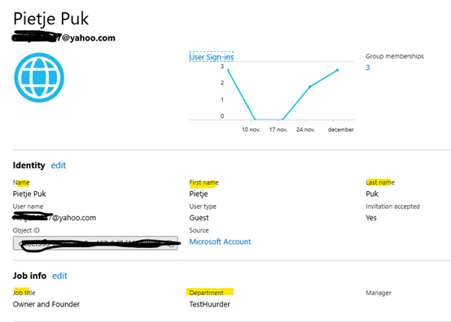
Task: Open group memberships count 3
Action: coord(368,67)
